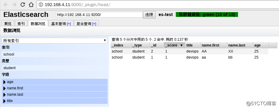Viewport: 279px width, 109px height.
Task: Click devops title in the XX row
Action: [193, 51]
